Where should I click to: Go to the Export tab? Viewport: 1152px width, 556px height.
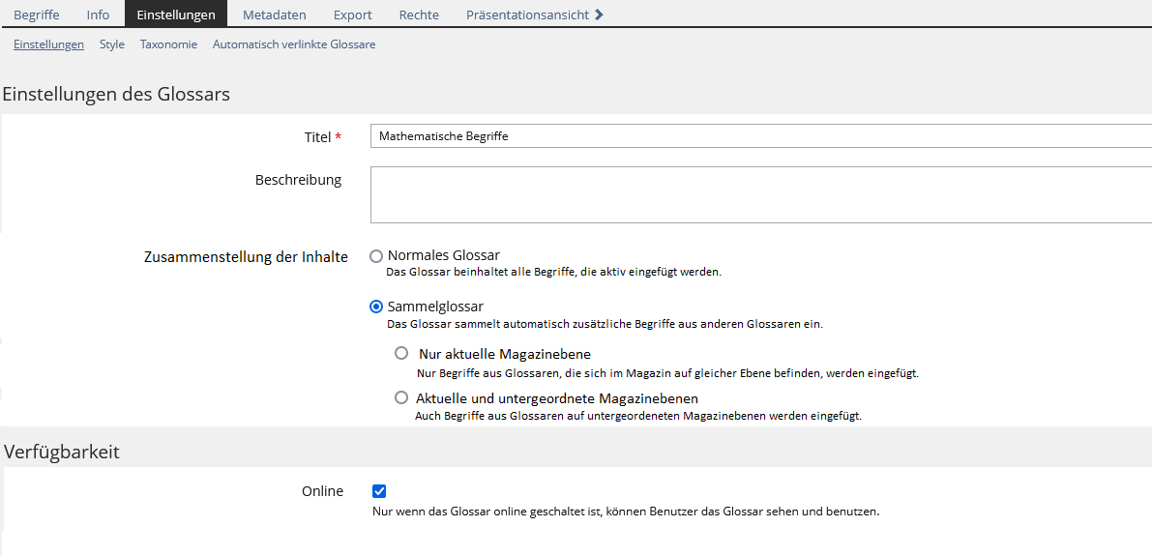coord(353,15)
